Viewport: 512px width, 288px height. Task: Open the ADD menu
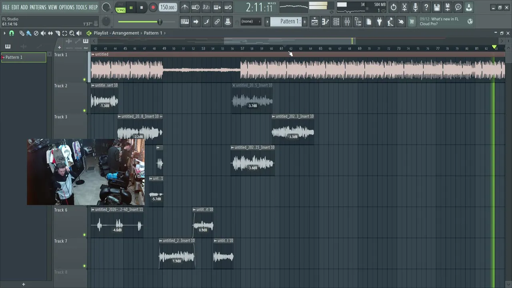(x=24, y=7)
